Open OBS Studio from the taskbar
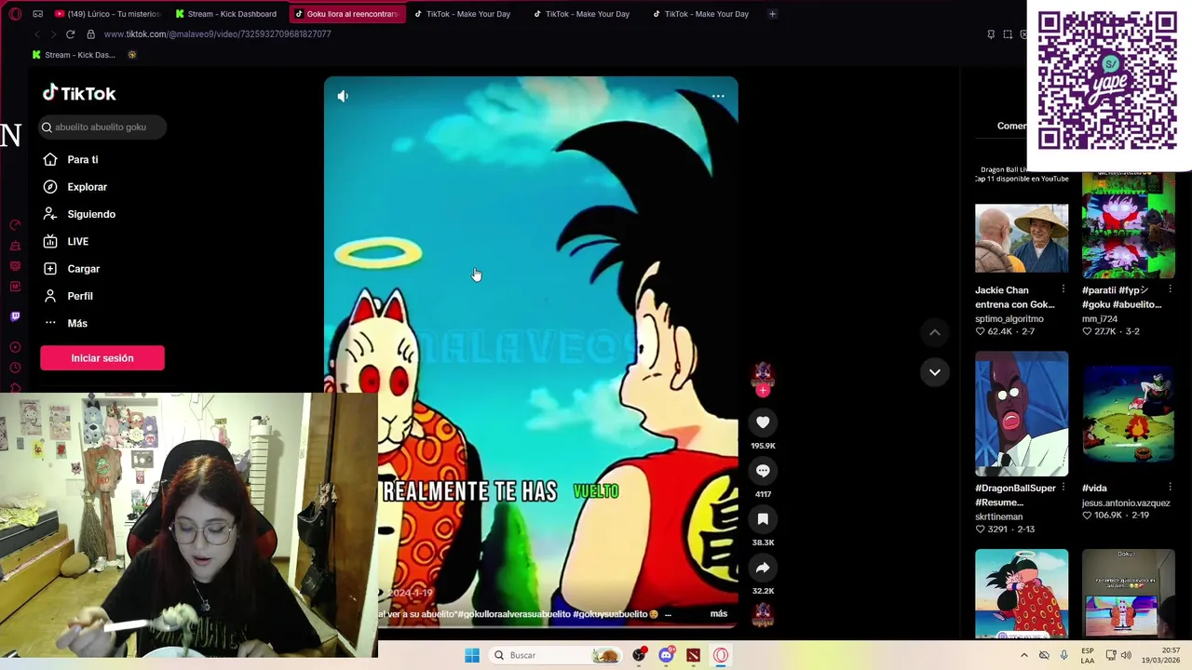The image size is (1192, 670). click(x=639, y=655)
